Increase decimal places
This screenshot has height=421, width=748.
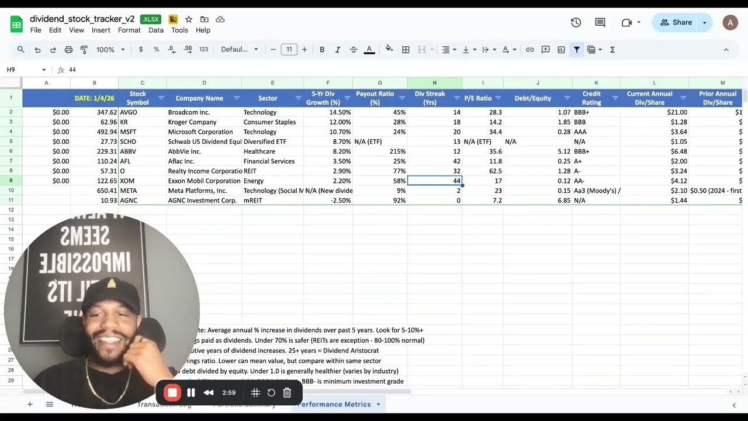click(x=188, y=50)
